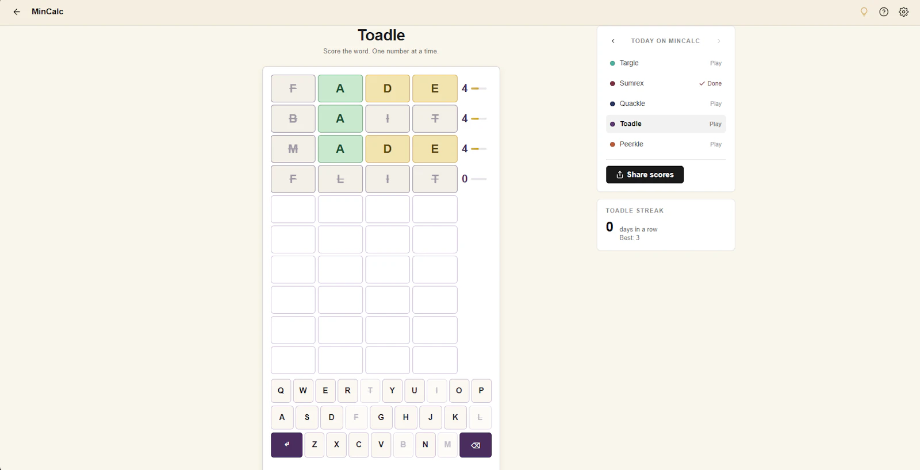Tap the struck-out T key
Viewport: 920px width, 470px height.
point(370,391)
